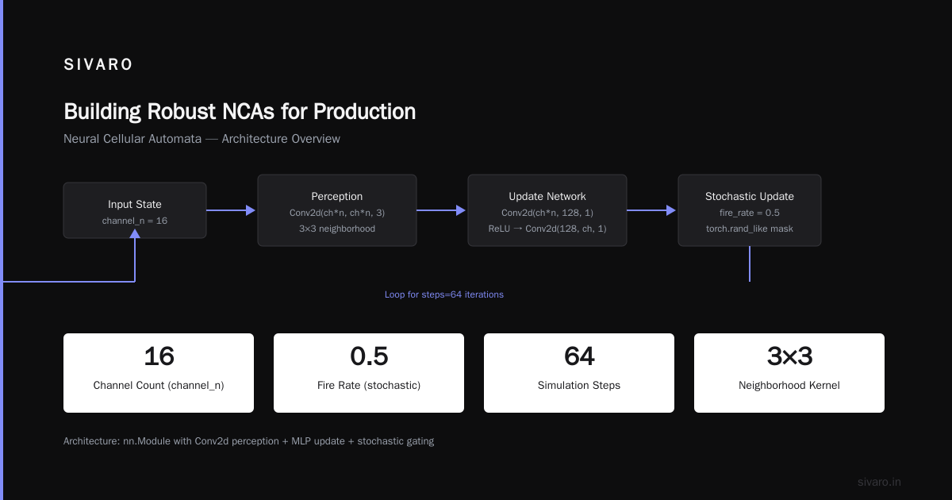Click the fire_rate = 0.5 parameter text
The width and height of the screenshot is (952, 500).
point(750,213)
